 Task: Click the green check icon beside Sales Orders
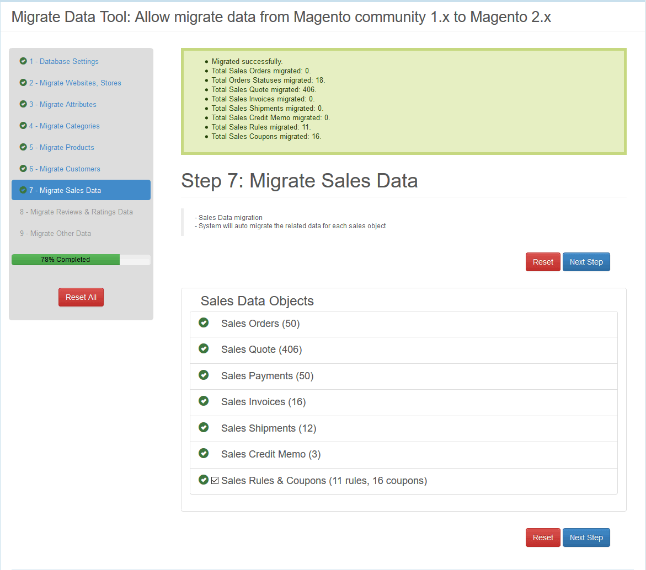click(x=204, y=322)
